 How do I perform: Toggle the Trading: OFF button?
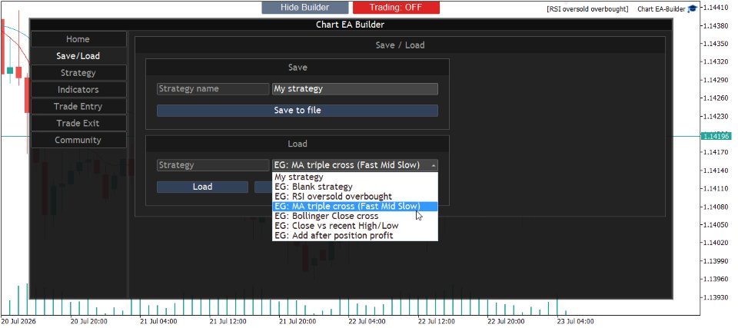[x=396, y=8]
